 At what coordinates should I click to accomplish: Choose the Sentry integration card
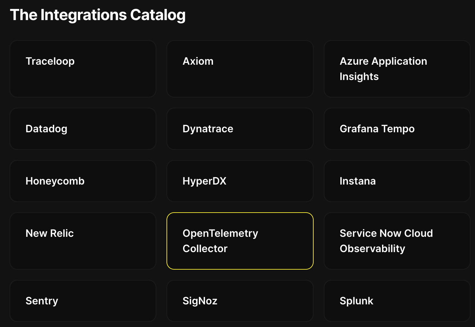click(83, 301)
